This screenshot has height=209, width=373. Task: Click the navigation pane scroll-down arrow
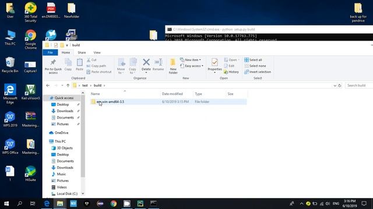click(x=83, y=193)
